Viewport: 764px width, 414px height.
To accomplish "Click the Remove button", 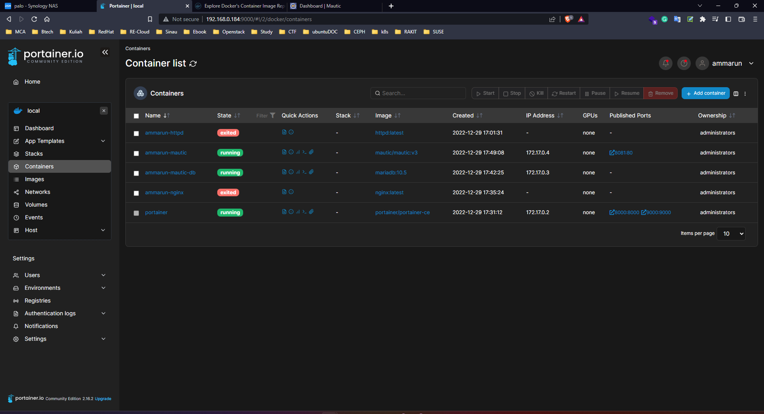I will [x=661, y=93].
